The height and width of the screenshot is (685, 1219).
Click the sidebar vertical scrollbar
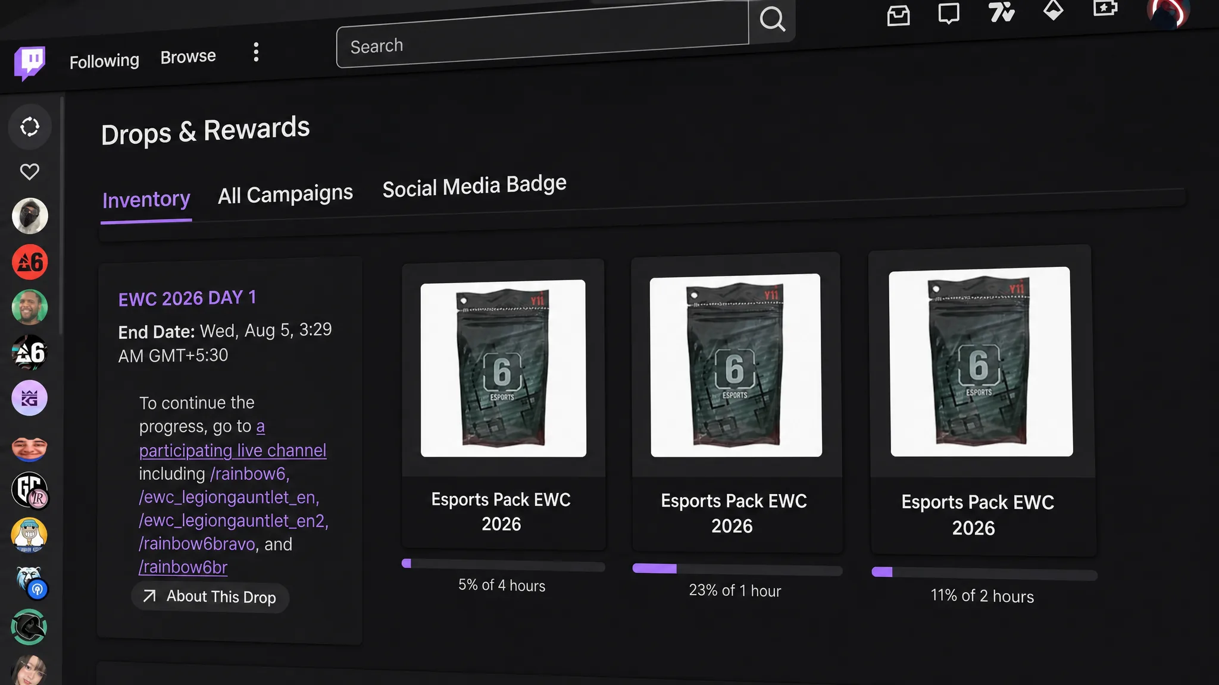click(61, 215)
